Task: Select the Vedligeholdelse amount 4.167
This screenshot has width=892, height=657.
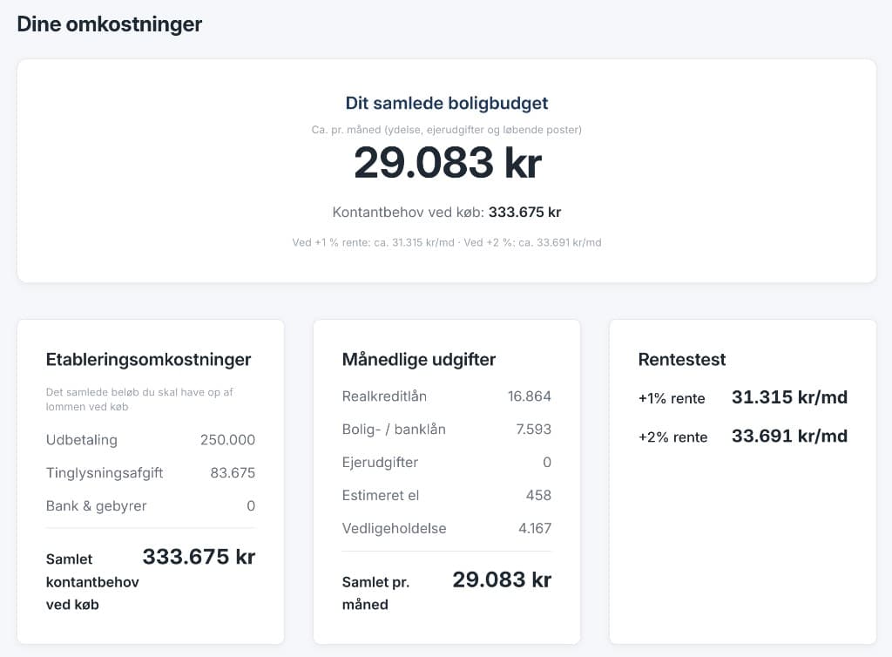Action: pos(535,528)
